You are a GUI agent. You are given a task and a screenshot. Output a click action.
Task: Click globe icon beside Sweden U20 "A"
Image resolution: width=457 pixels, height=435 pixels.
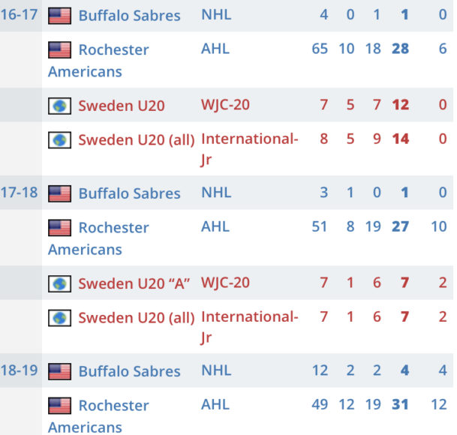click(59, 283)
